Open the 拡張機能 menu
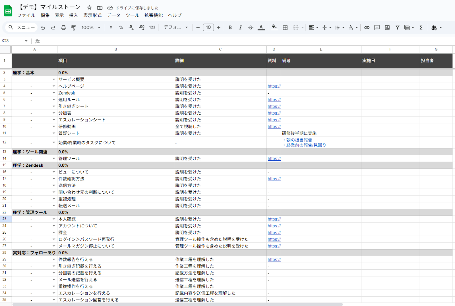Viewport: 455px width, 306px height. (154, 15)
